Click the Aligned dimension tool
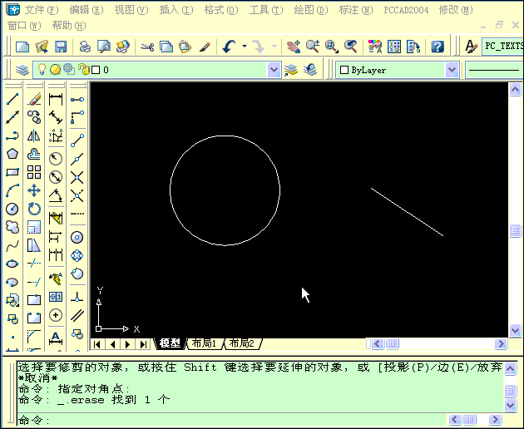Image resolution: width=524 pixels, height=429 pixels. click(x=56, y=117)
